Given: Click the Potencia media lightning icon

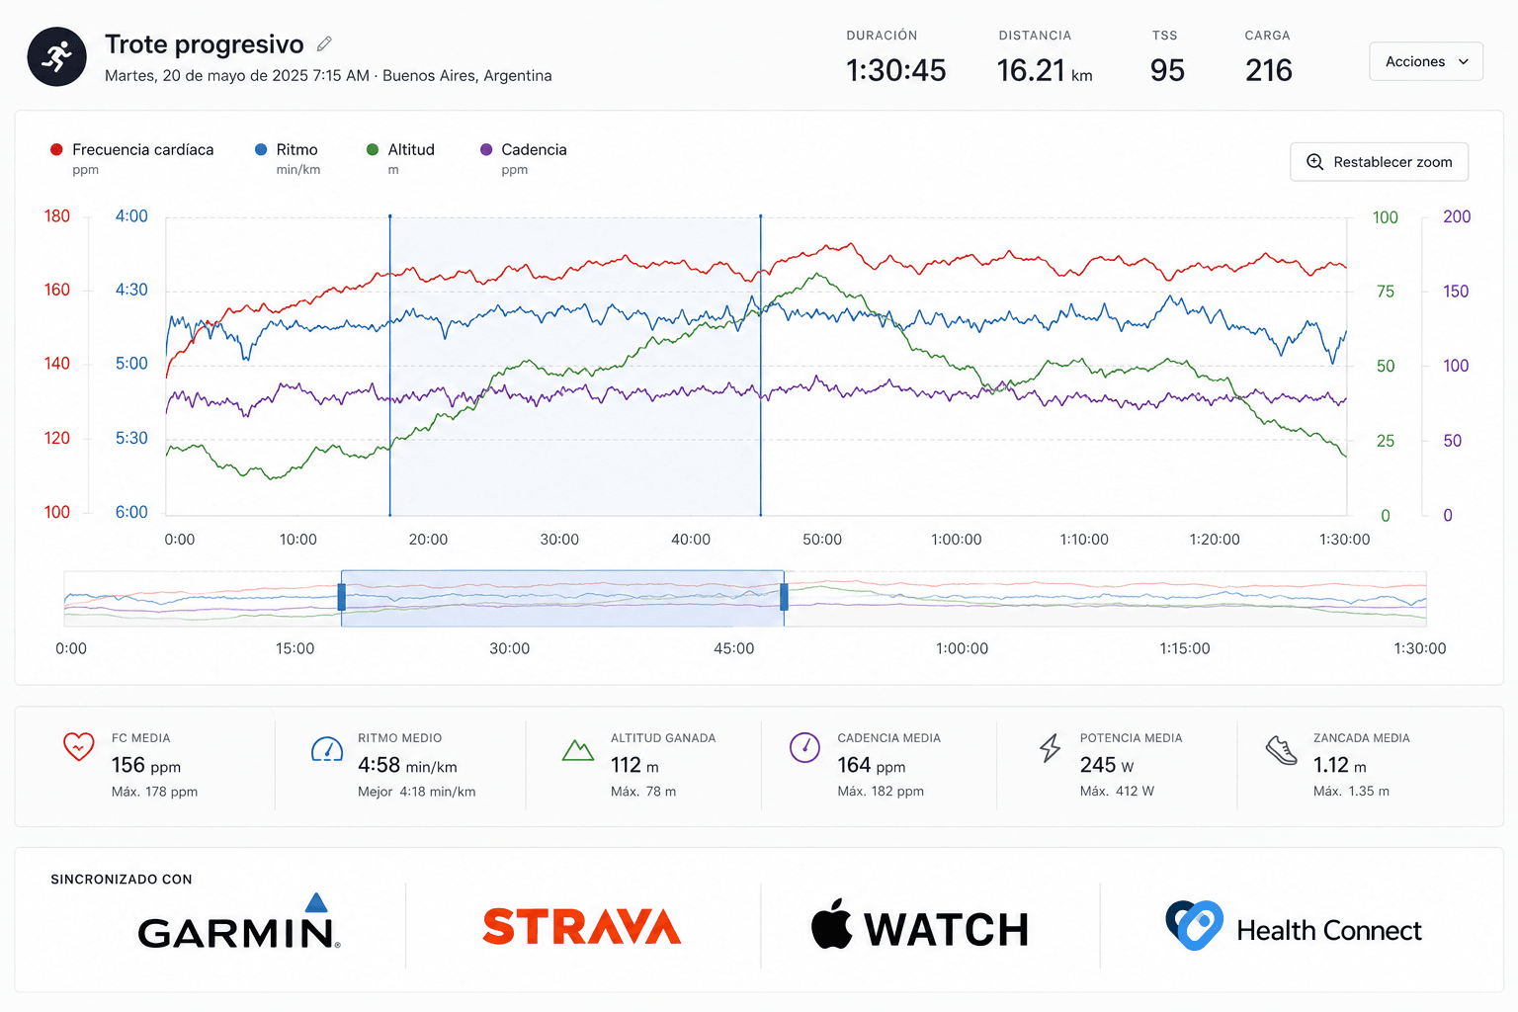Looking at the screenshot, I should click(x=1051, y=748).
